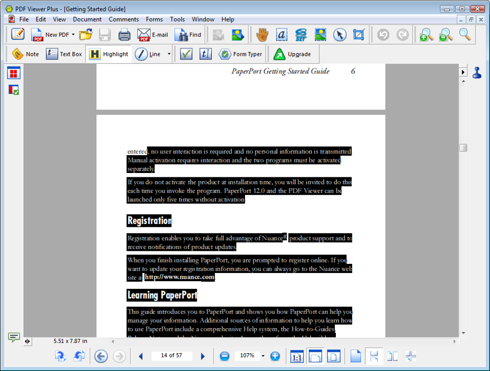Expand the Line tool dropdown arrow

pos(169,54)
